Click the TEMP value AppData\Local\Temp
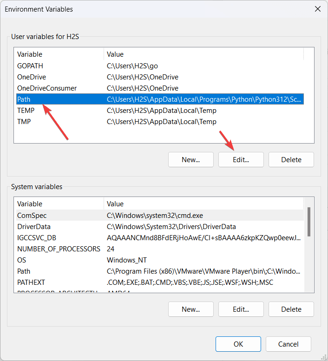328x361 pixels. [x=162, y=111]
